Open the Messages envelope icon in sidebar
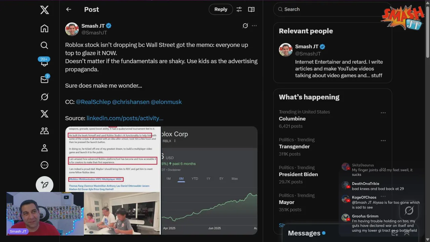Screen dimensions: 430x242 pyautogui.click(x=44, y=79)
